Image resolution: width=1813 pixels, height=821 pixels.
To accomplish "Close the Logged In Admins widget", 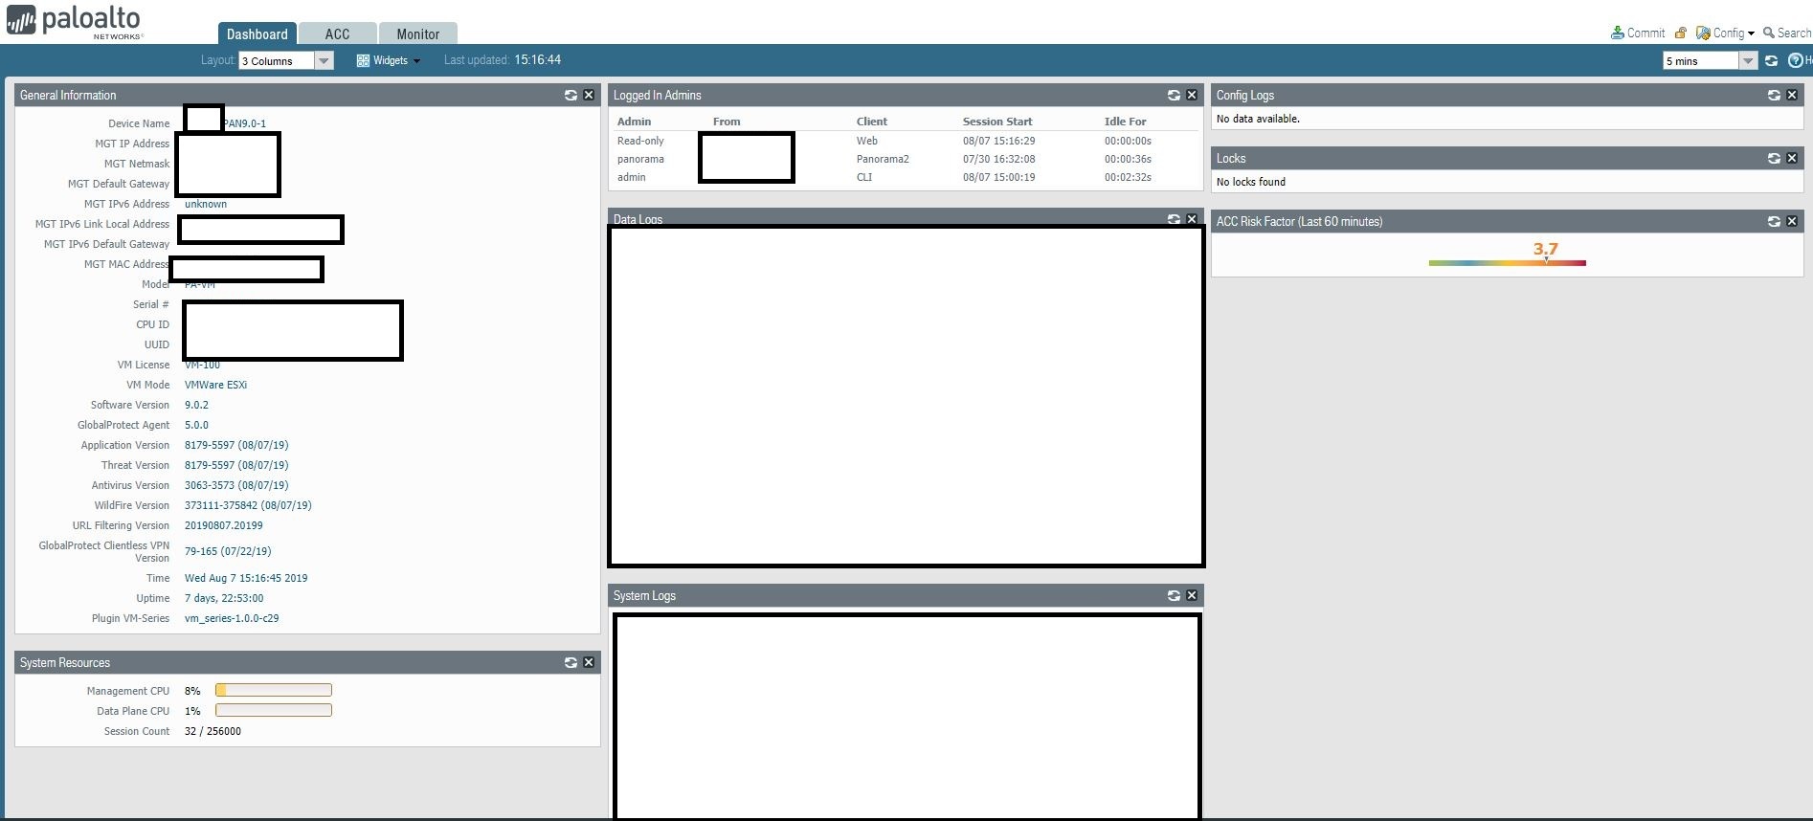I will [1192, 96].
